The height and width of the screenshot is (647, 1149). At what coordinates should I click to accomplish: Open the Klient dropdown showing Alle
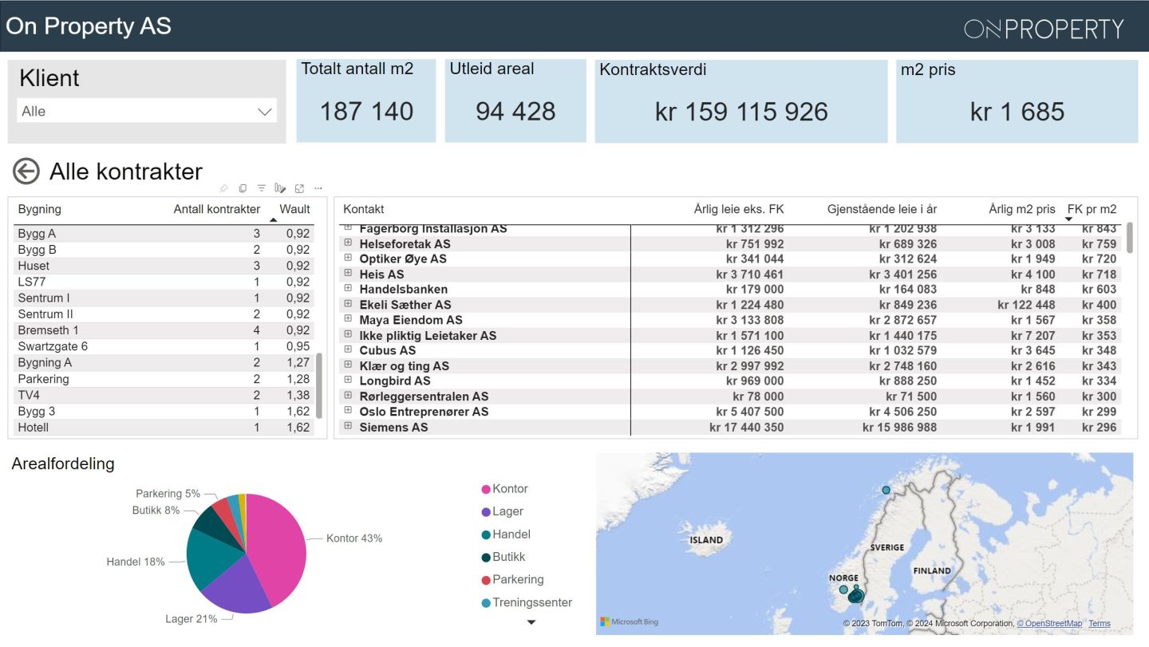147,112
